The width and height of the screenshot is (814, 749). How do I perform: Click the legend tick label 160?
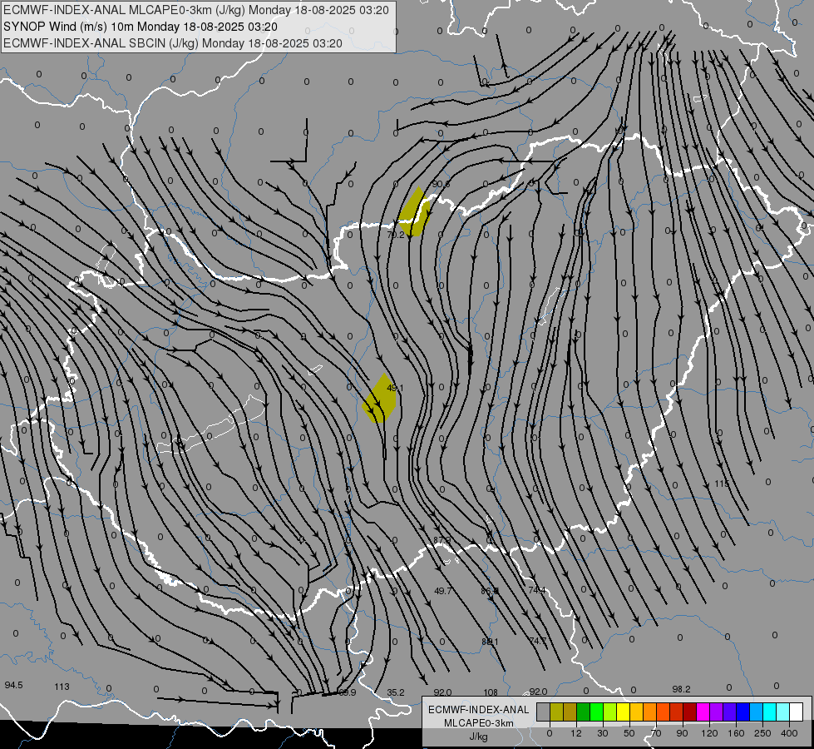[736, 733]
